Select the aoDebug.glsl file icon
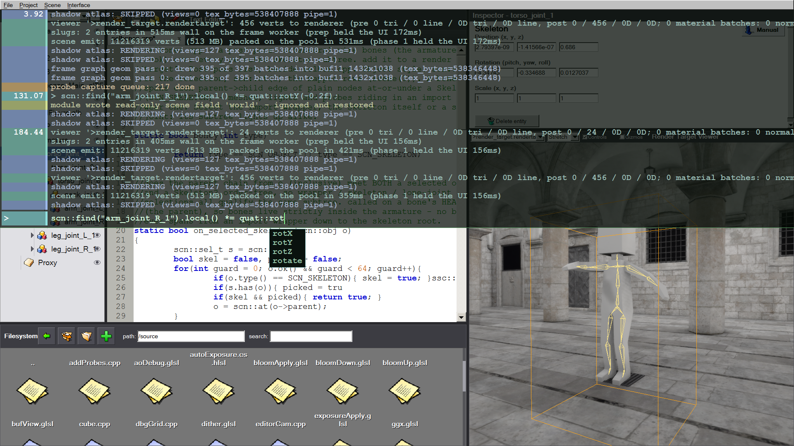Screen dimensions: 794x446 tap(156, 391)
